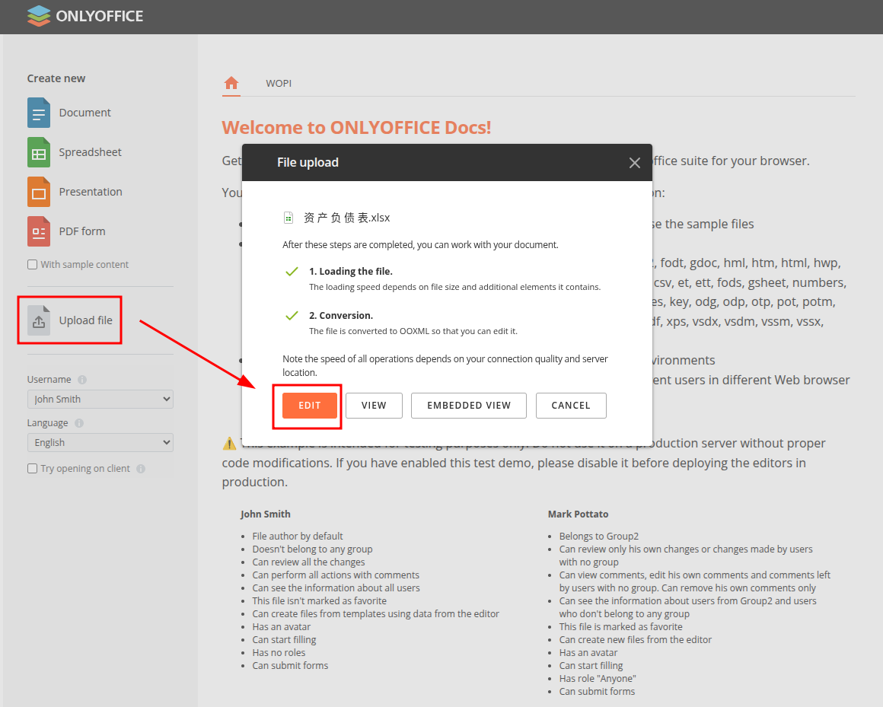Click the Upload file icon
Image resolution: width=883 pixels, height=707 pixels.
39,320
